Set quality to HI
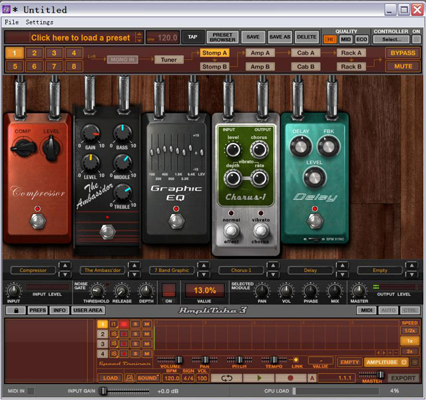The height and width of the screenshot is (400, 426). (x=330, y=39)
